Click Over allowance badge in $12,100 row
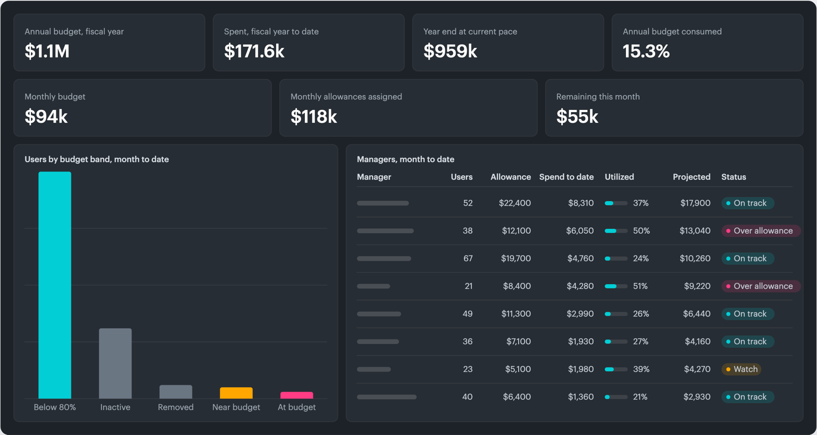Image resolution: width=817 pixels, height=435 pixels. (x=761, y=231)
